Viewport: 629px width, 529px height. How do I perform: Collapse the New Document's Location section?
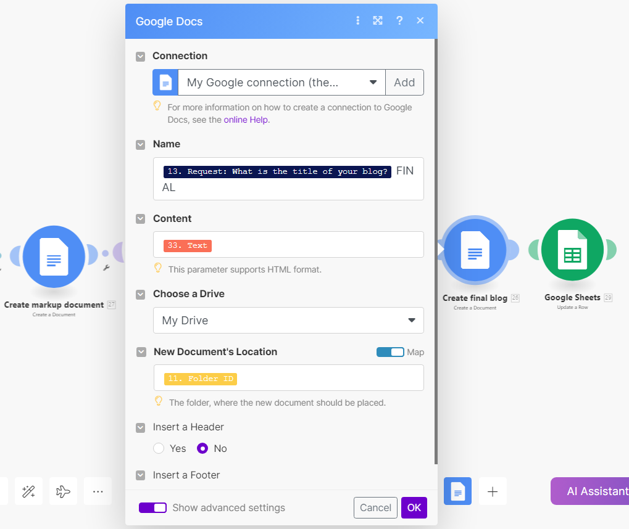(141, 352)
